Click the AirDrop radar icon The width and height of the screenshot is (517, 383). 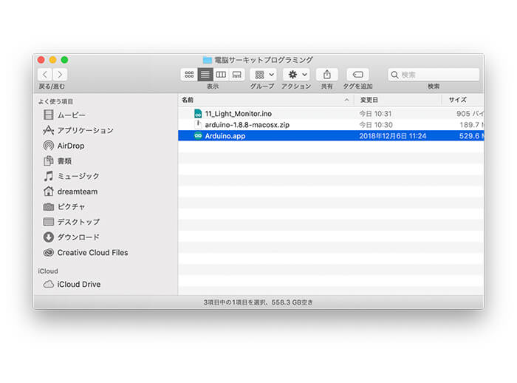[49, 146]
